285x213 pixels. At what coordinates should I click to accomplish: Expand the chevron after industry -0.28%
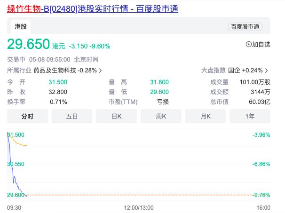pos(100,71)
